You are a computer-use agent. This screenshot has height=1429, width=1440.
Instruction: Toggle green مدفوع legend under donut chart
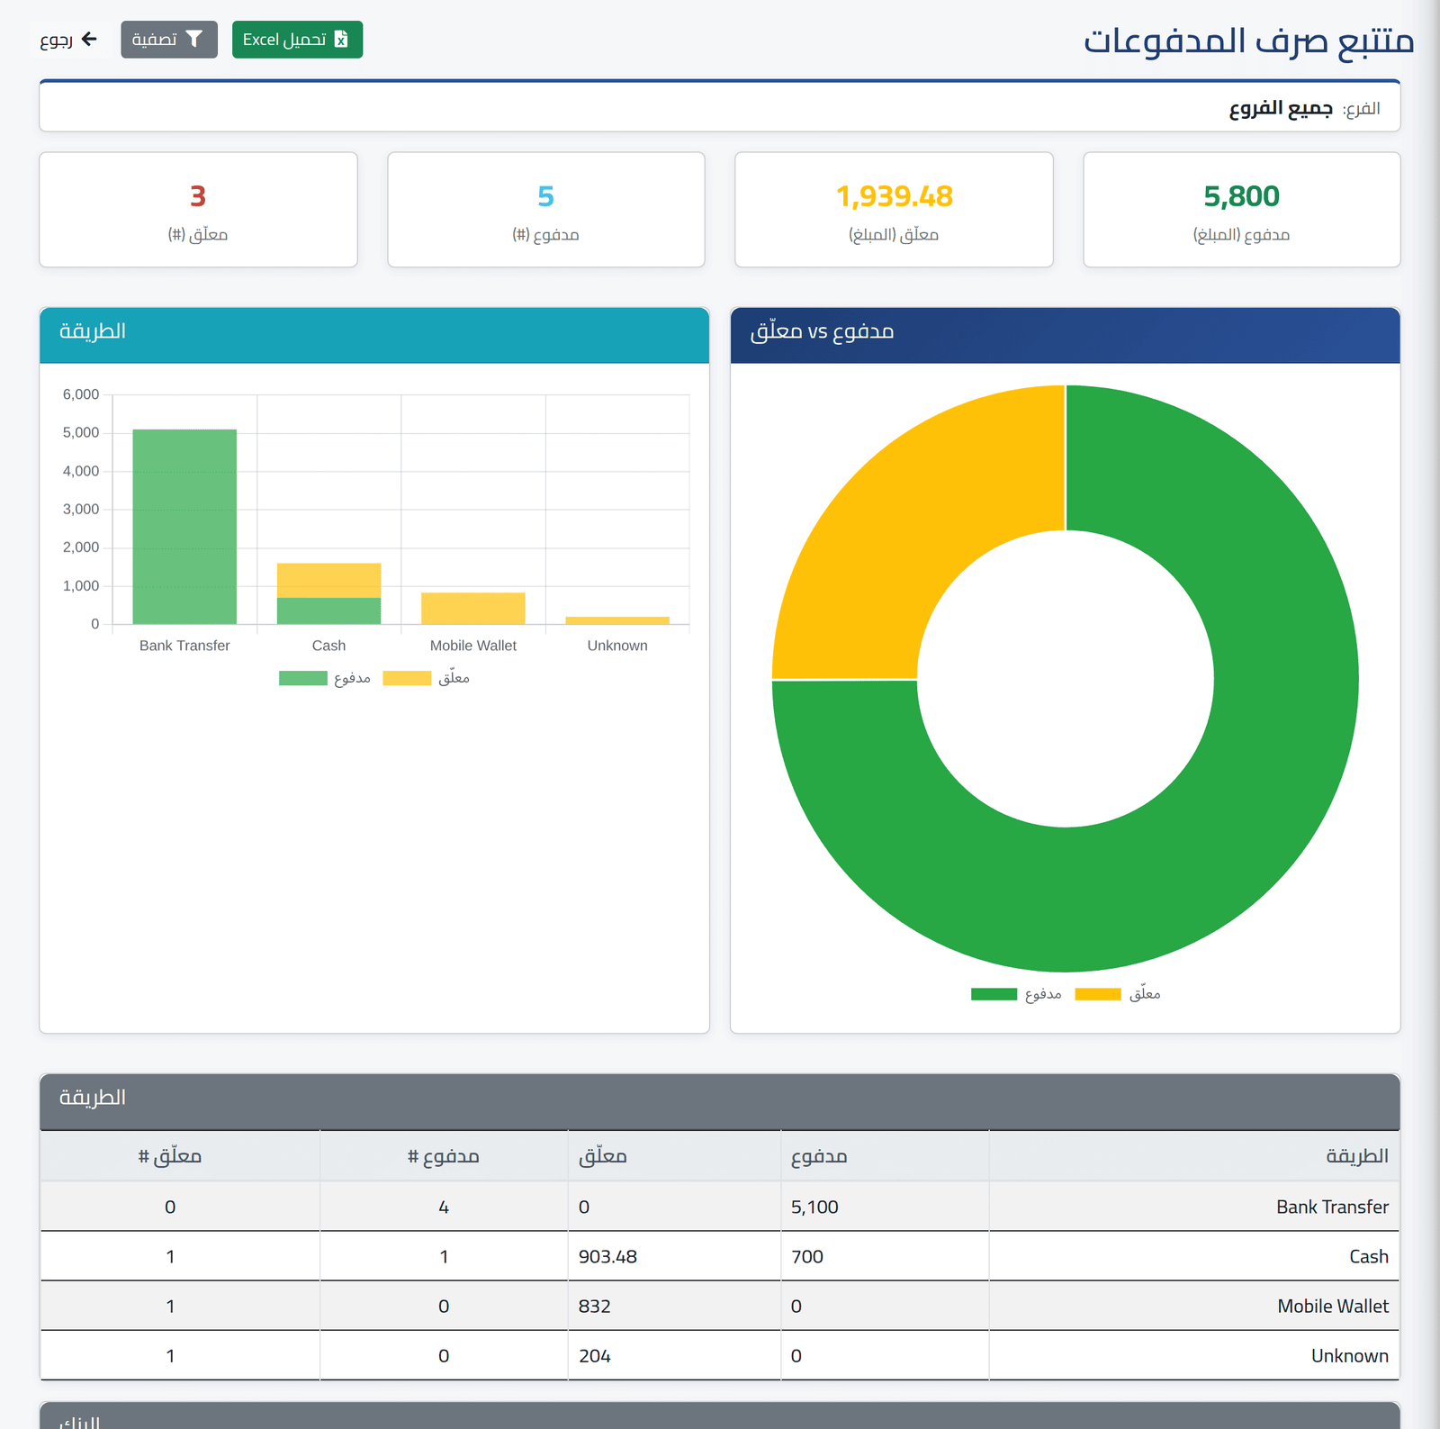point(1016,994)
